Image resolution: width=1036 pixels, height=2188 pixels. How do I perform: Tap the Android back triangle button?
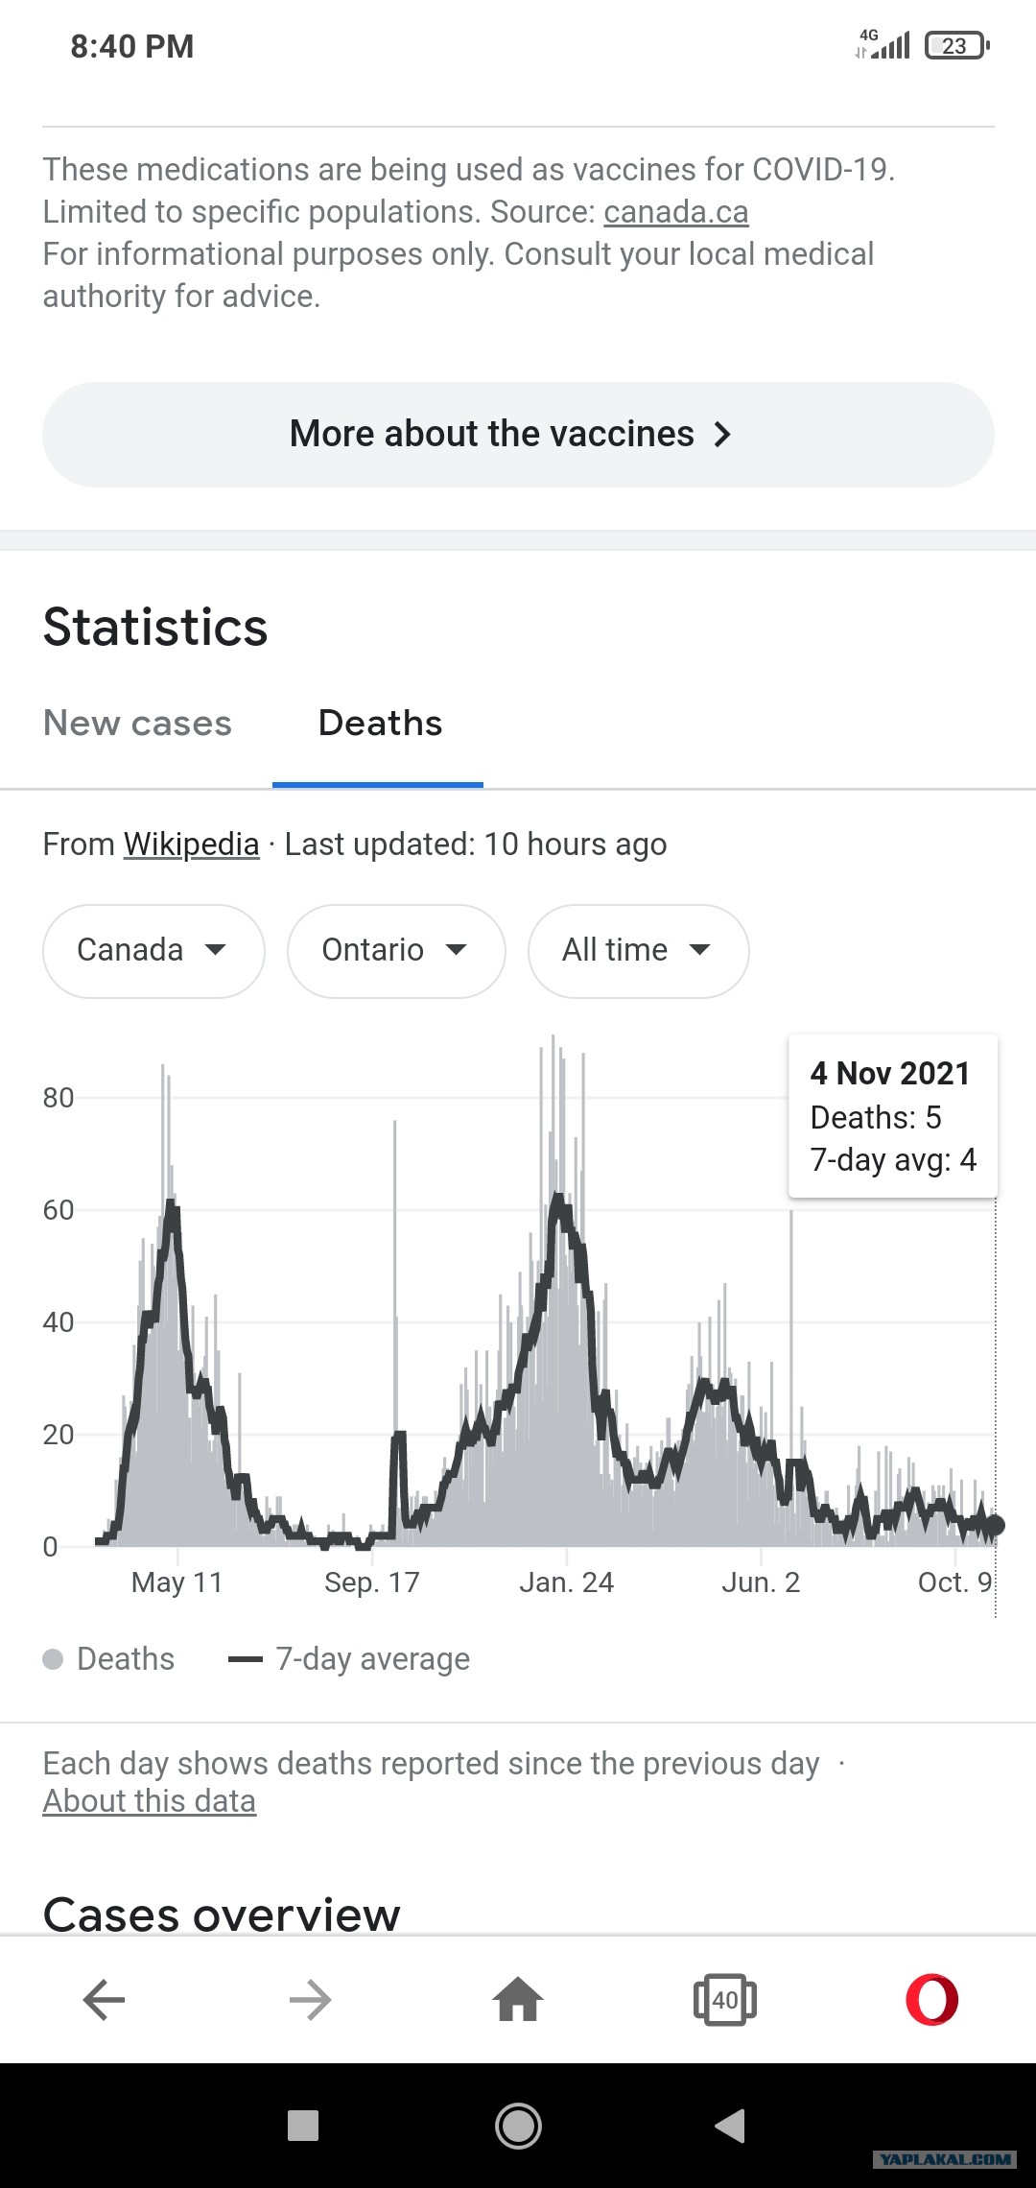click(x=731, y=2126)
